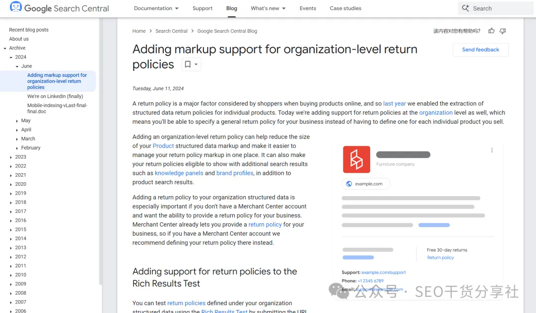Collapse the 2024 archive year
The image size is (536, 313).
(x=11, y=57)
